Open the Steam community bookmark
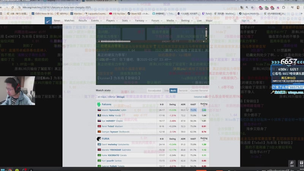Viewport: 304px width, 171px height. (x=138, y=14)
